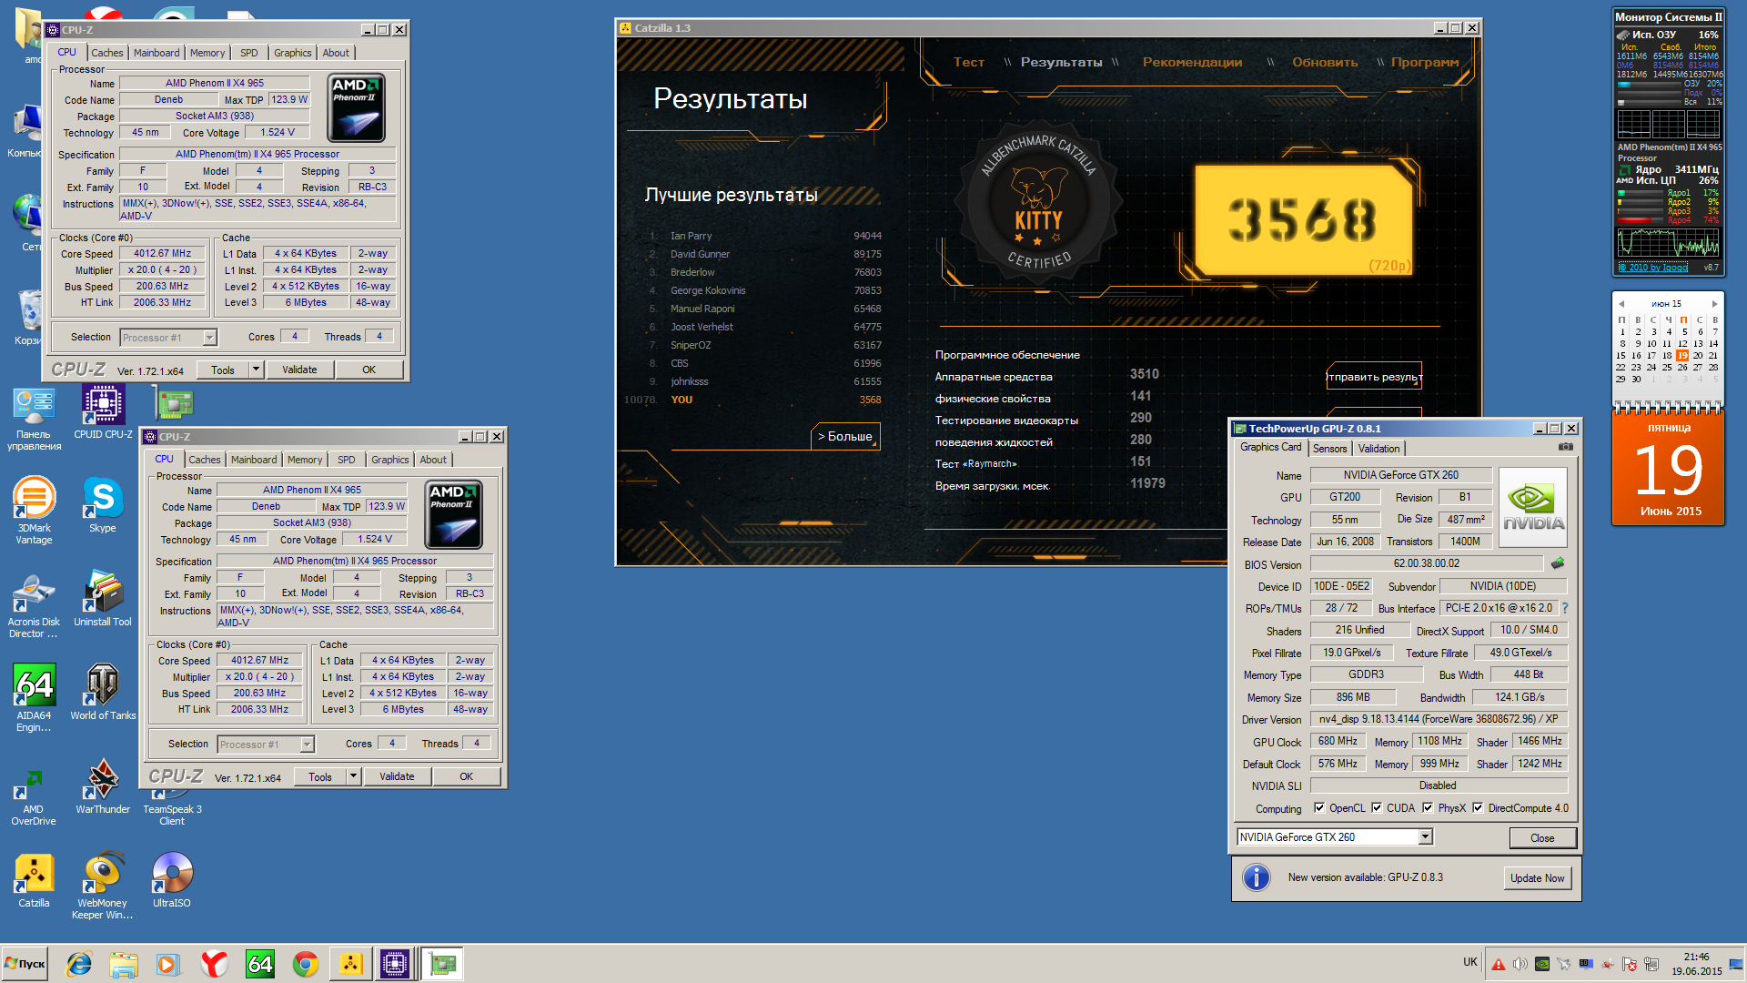This screenshot has width=1747, height=983.
Task: Click Отправить результат button in Catzilla
Action: [x=1374, y=377]
